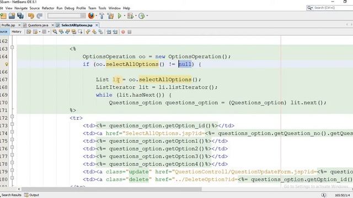Screen dimensions: 353x198
Task: Find previous occurrence icon
Action: pos(61,32)
